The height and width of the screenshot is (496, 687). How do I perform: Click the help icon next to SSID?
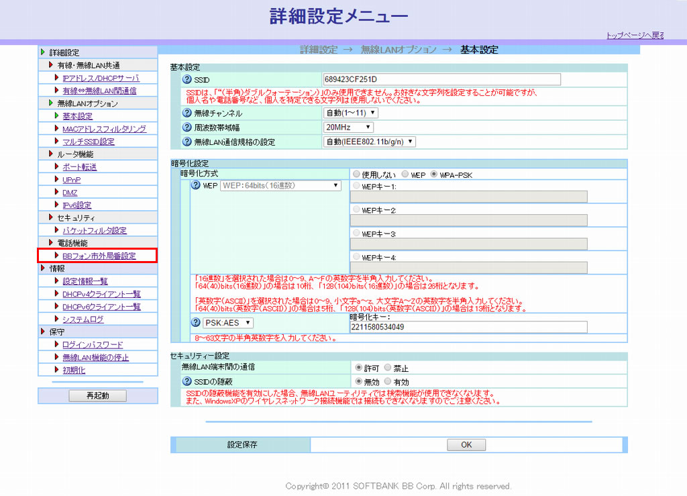click(187, 80)
